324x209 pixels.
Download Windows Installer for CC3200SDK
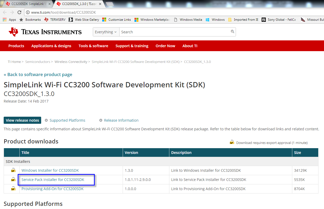[50, 170]
